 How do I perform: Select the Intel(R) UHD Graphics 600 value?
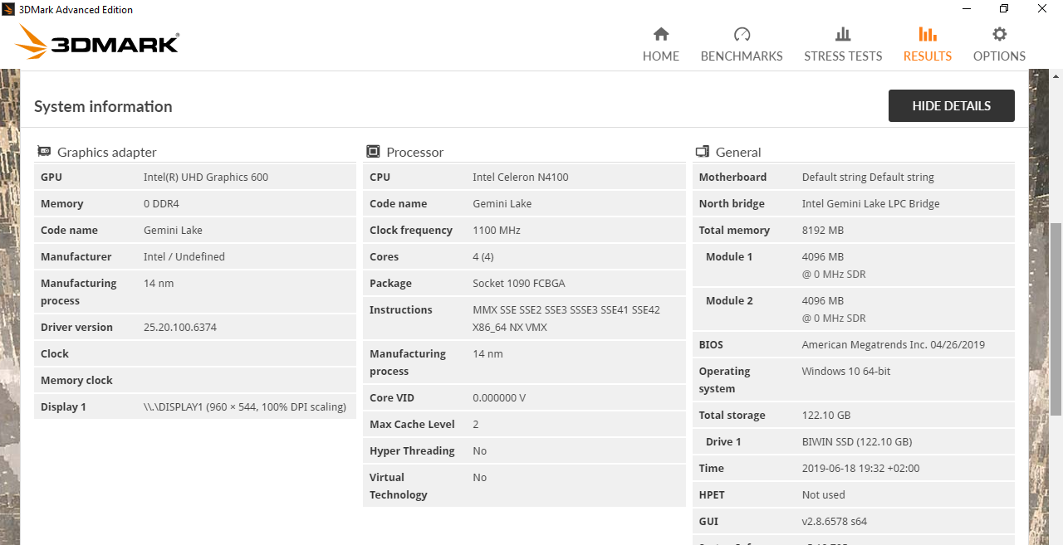click(x=206, y=177)
